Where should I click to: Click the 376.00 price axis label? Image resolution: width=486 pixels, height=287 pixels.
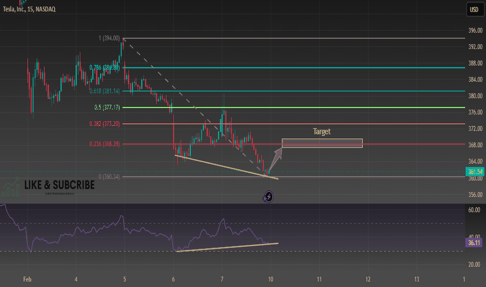[475, 112]
